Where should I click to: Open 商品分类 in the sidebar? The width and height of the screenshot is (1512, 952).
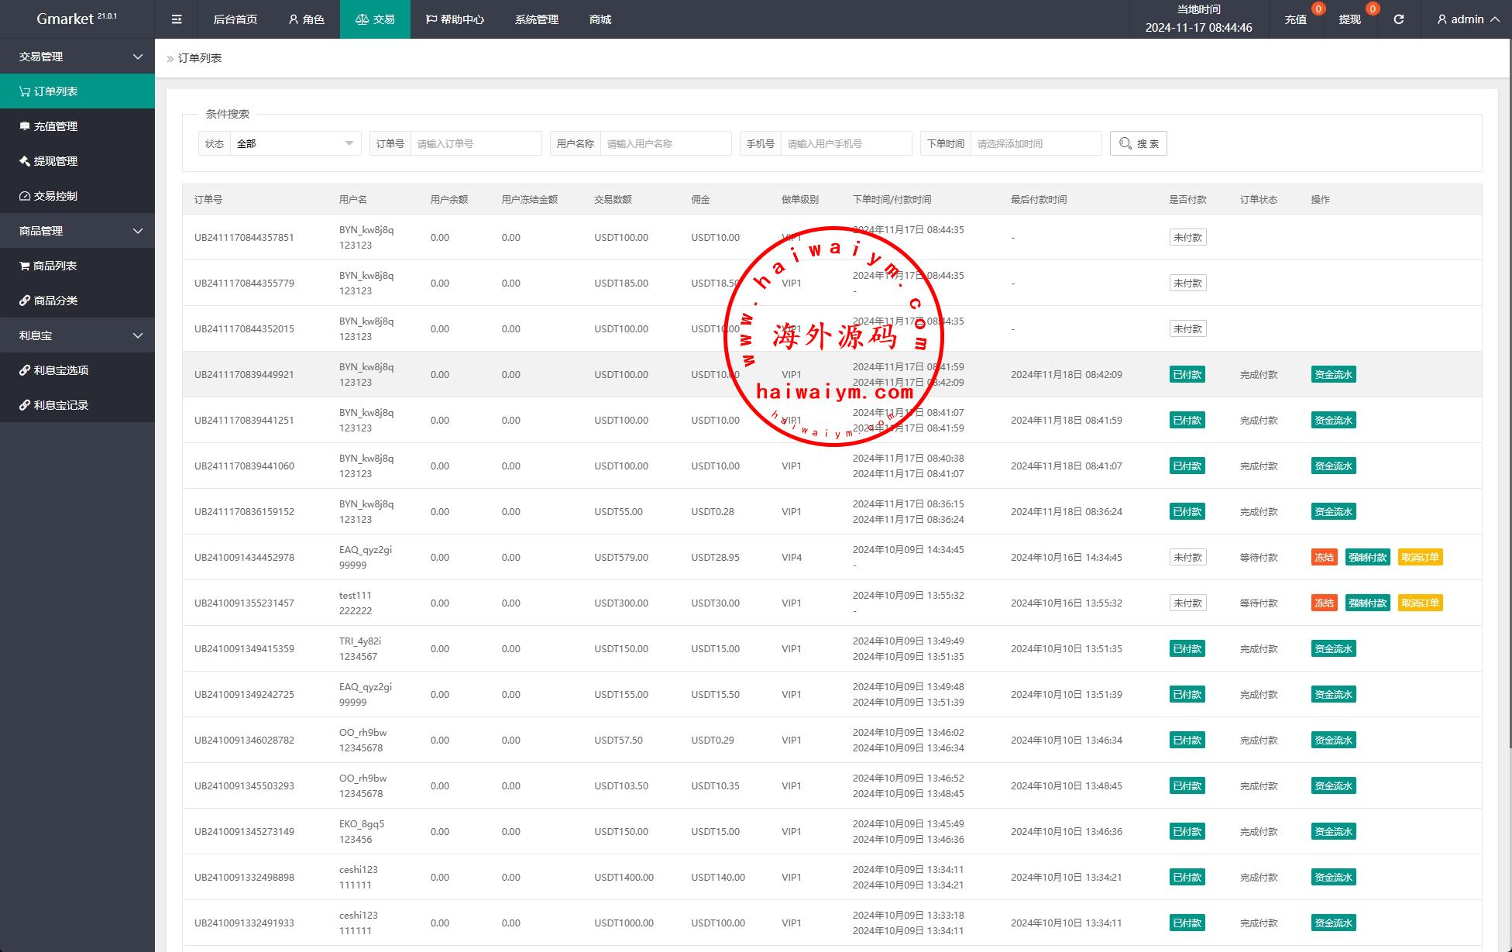point(56,301)
